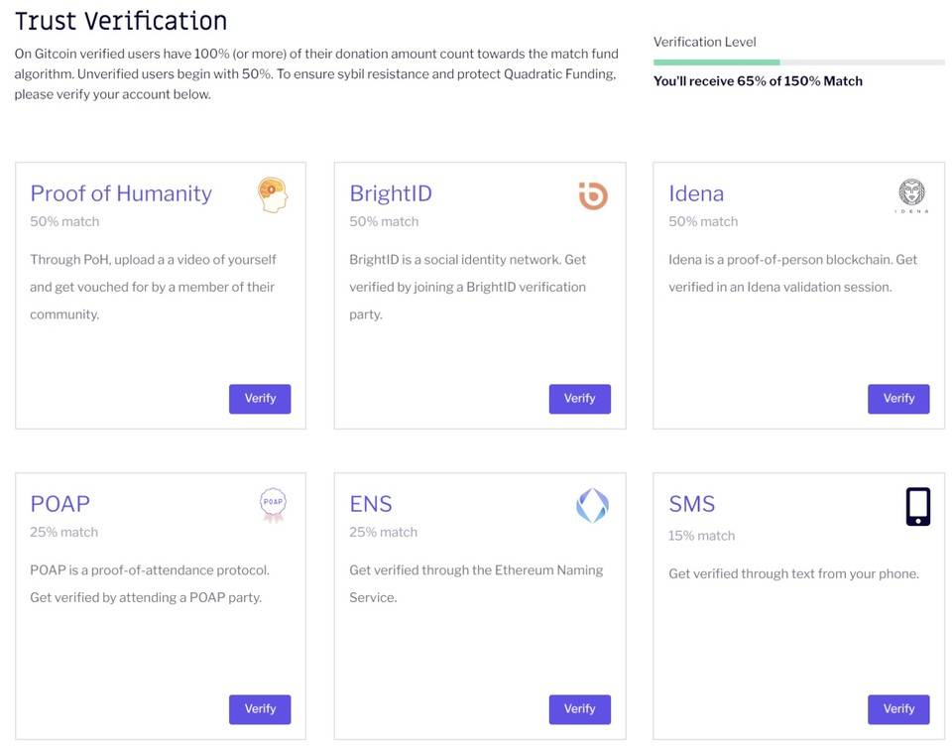Click "15% match" under SMS
This screenshot has height=746, width=952.
point(701,536)
